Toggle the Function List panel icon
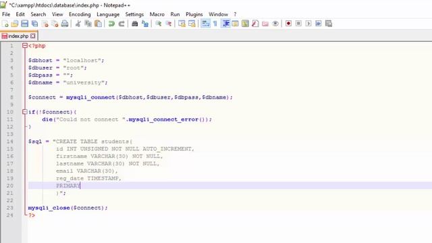432x243 pixels. tap(255, 24)
